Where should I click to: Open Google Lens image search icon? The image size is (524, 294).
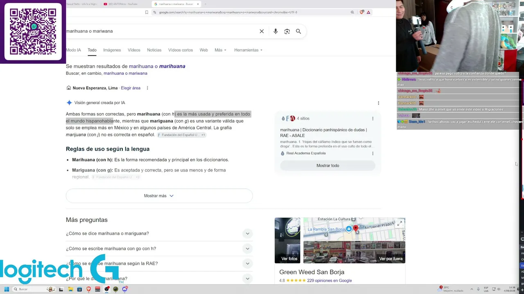tap(287, 31)
